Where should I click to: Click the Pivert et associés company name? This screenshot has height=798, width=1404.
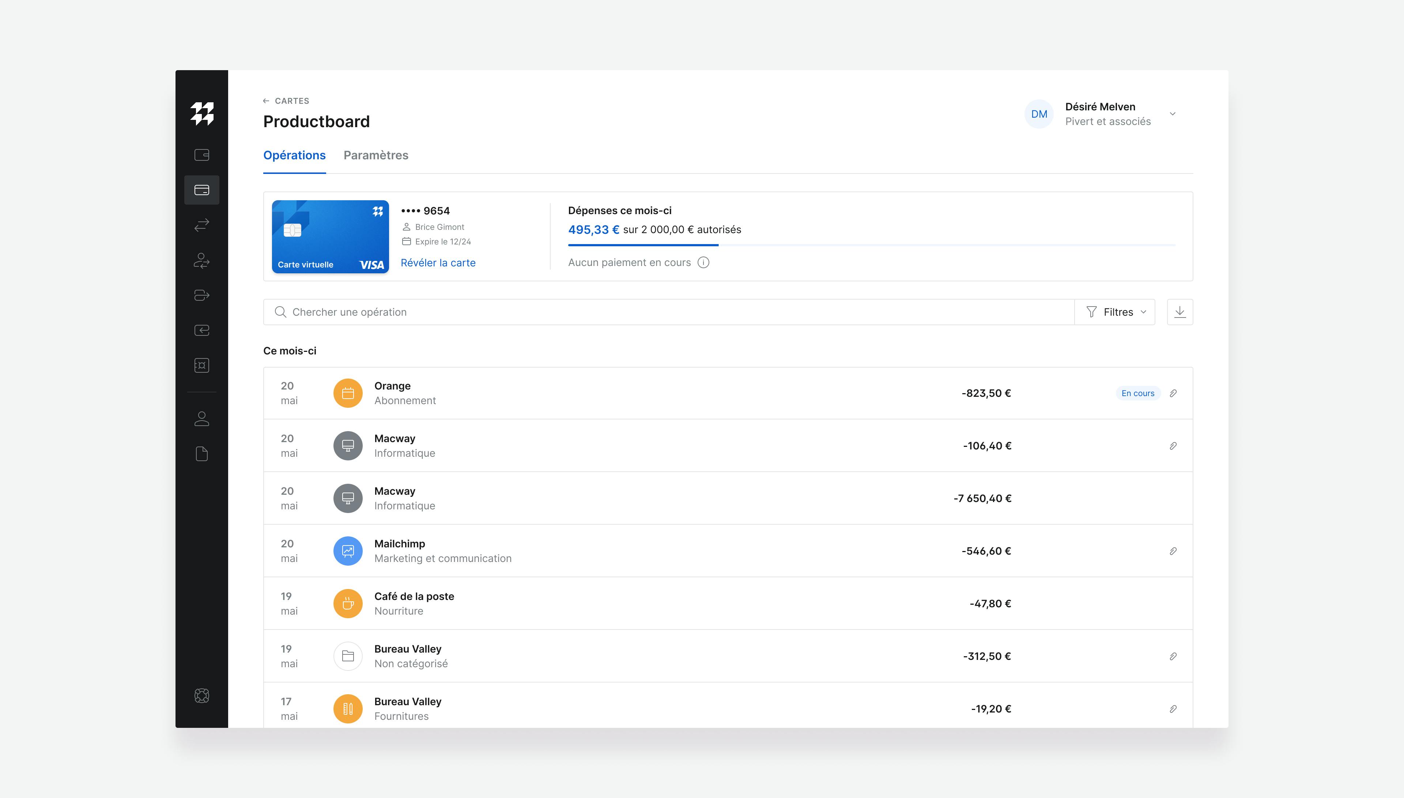(1108, 122)
